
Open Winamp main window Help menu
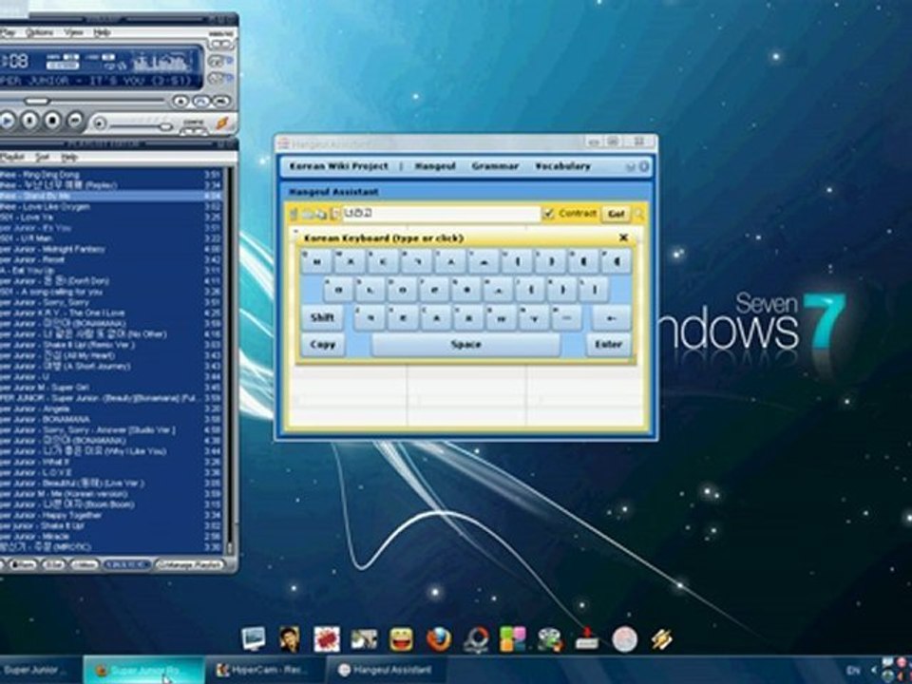point(102,32)
